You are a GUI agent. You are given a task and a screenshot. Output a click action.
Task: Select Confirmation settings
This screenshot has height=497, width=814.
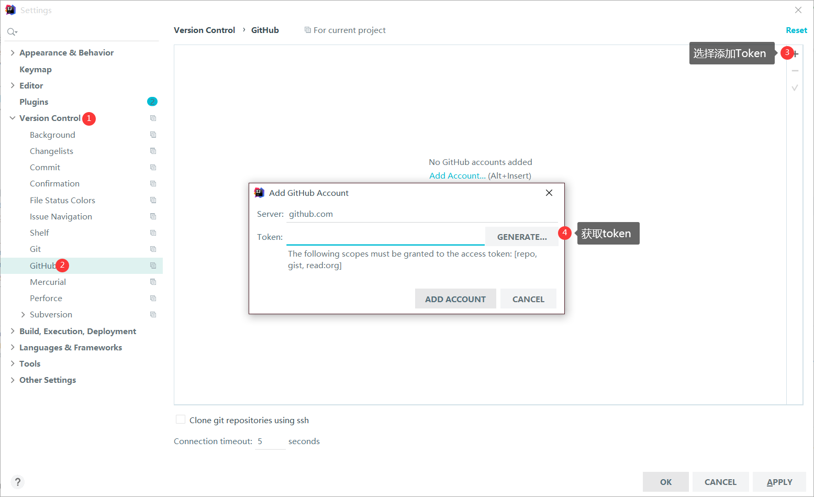click(x=54, y=184)
